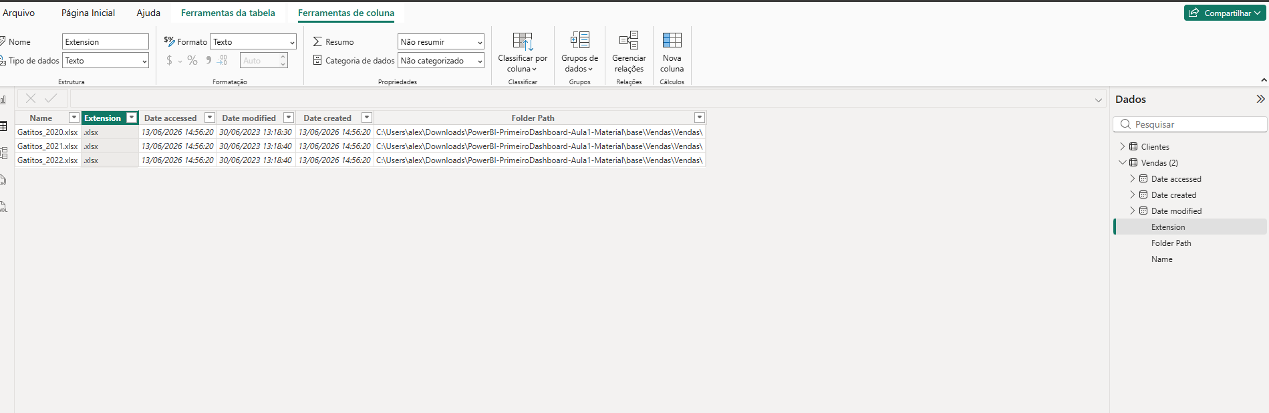This screenshot has height=413, width=1269.
Task: Click the Categoria de dados icon
Action: (x=317, y=60)
